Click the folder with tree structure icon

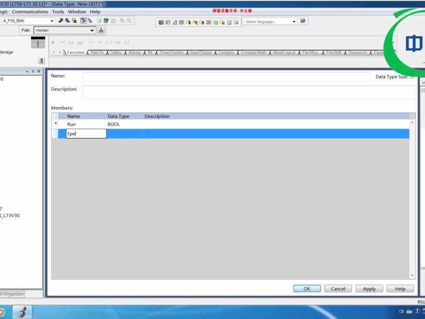click(195, 22)
